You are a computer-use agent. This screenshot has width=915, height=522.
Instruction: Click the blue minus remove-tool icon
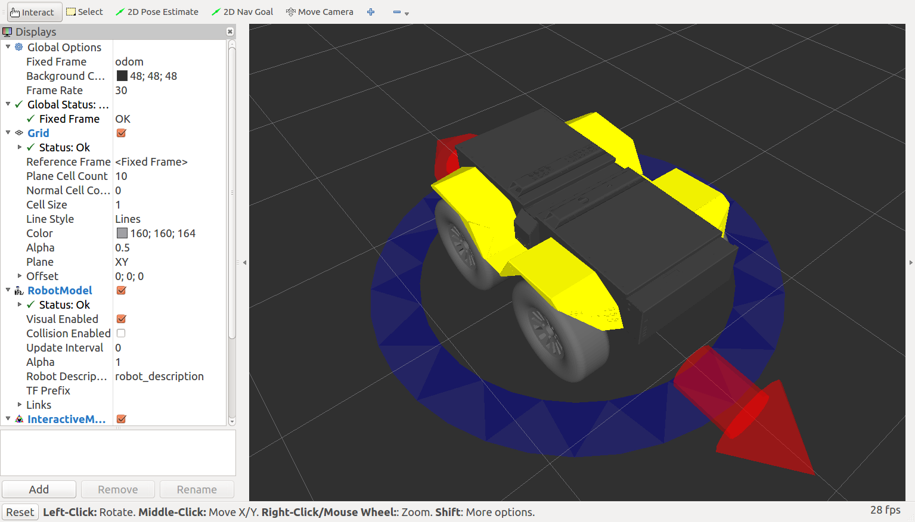point(397,12)
